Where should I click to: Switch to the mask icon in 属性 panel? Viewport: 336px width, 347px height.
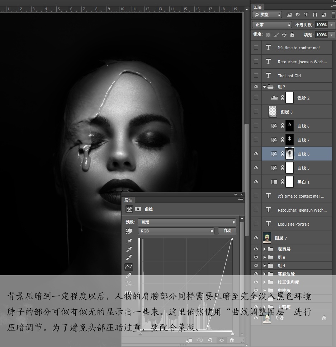click(x=138, y=209)
